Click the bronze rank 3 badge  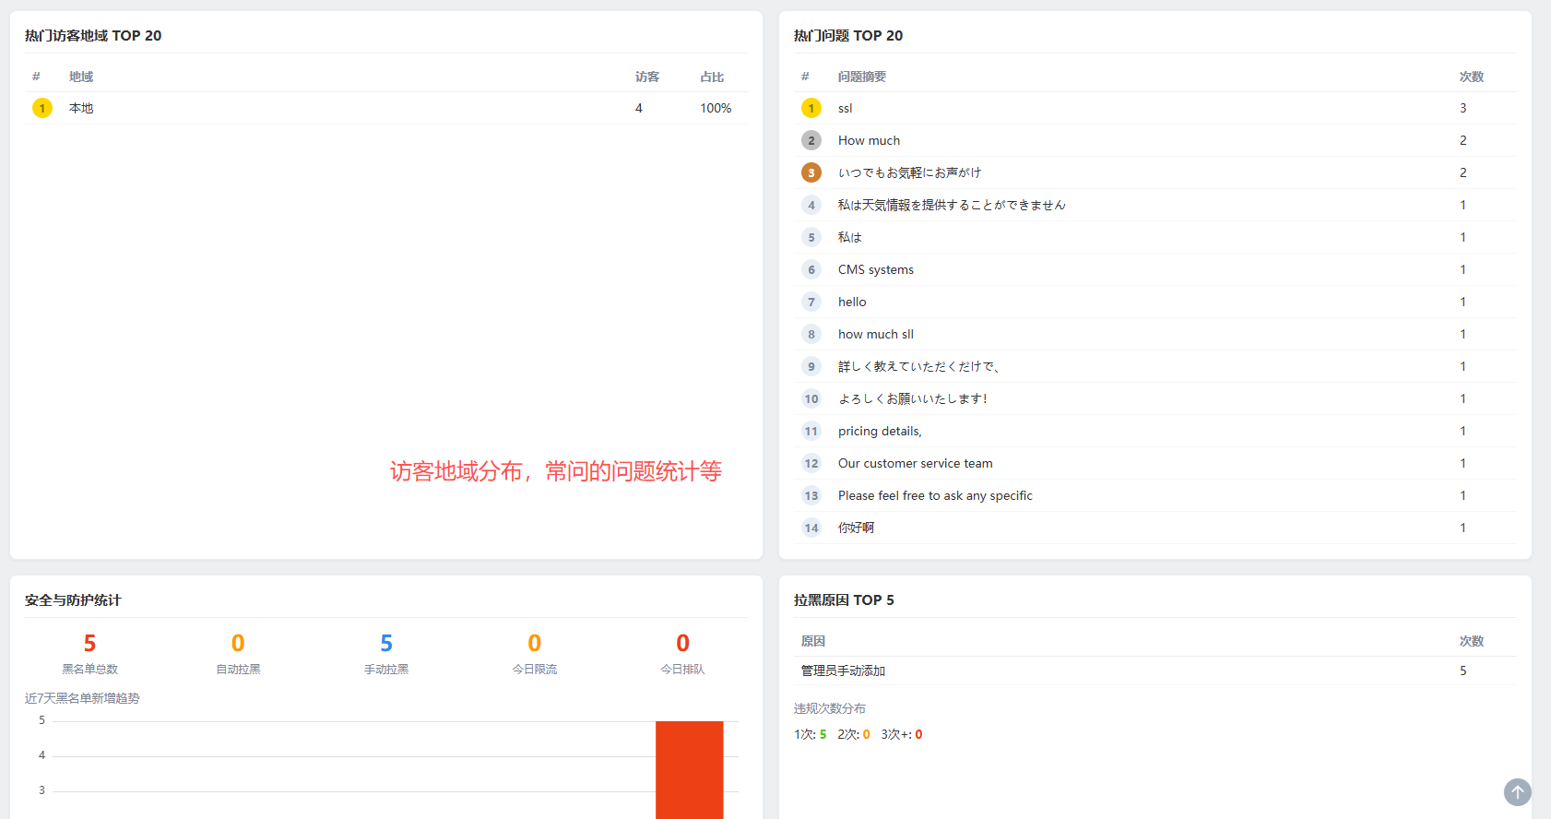(811, 172)
